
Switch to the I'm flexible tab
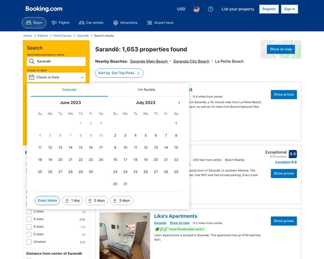click(146, 90)
